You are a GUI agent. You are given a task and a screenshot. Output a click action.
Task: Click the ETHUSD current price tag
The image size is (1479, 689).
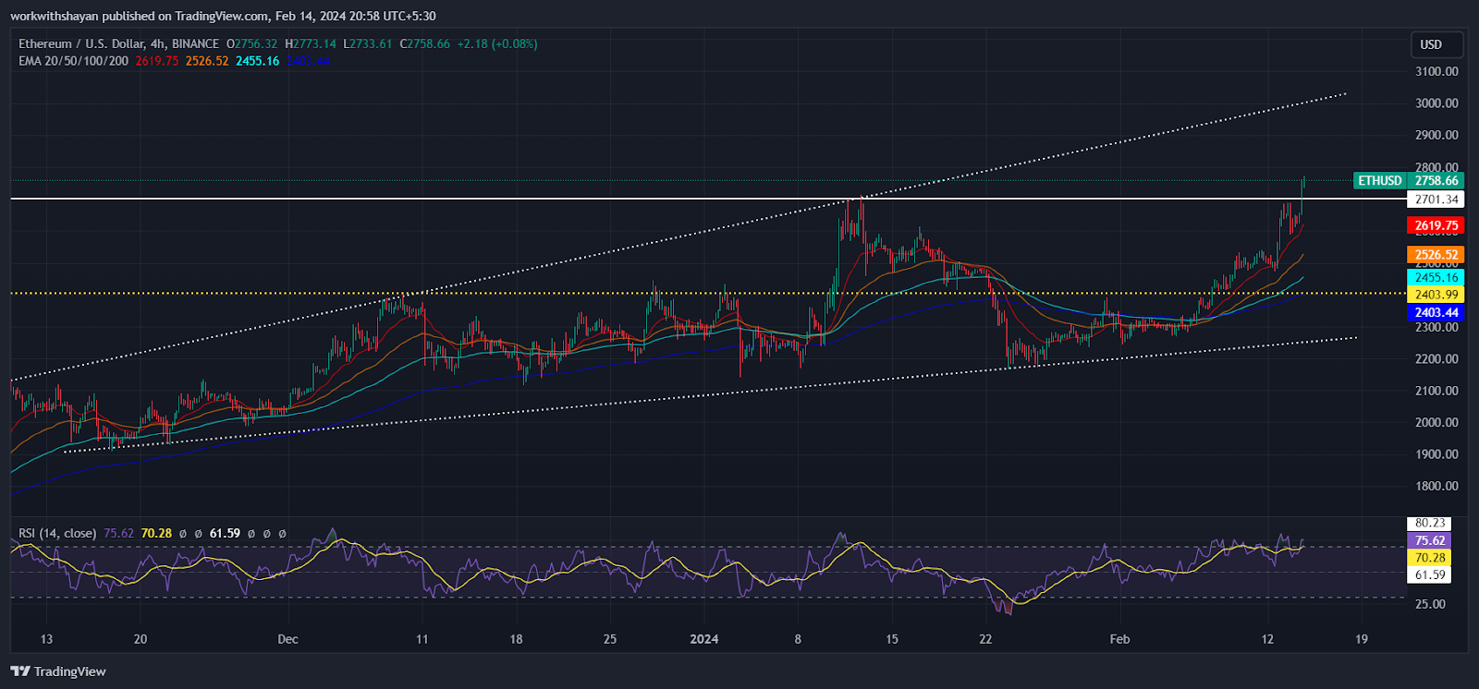coord(1409,181)
